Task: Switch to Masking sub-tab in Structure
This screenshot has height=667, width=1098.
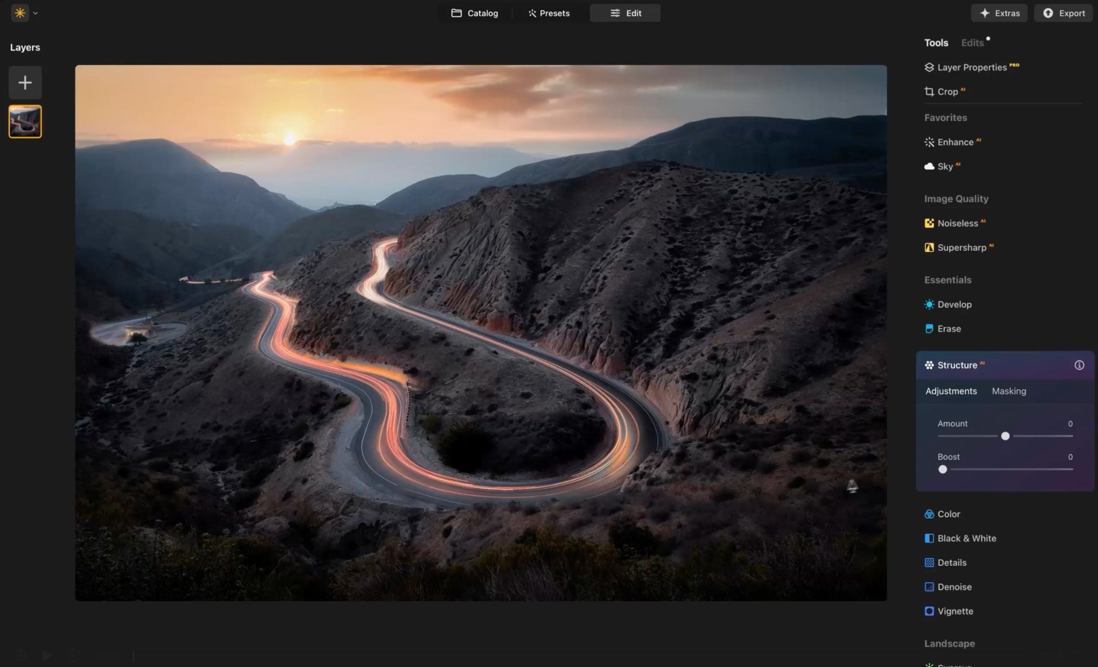Action: pos(1008,391)
